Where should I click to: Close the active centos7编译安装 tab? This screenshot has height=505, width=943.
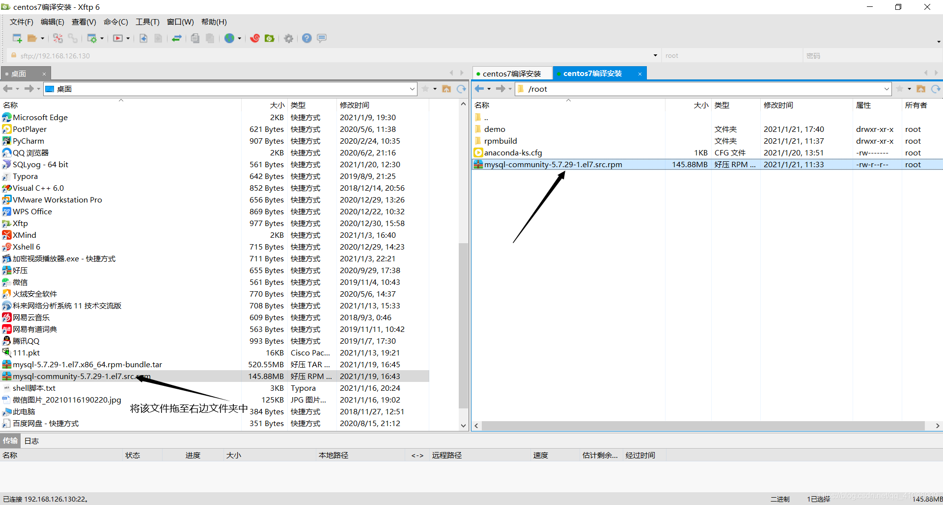coord(640,74)
